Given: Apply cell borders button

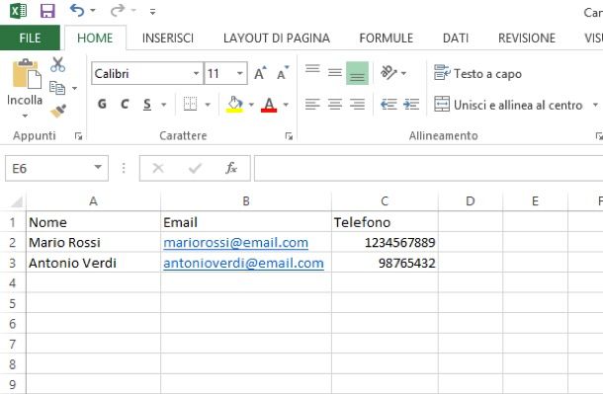Looking at the screenshot, I should [190, 104].
